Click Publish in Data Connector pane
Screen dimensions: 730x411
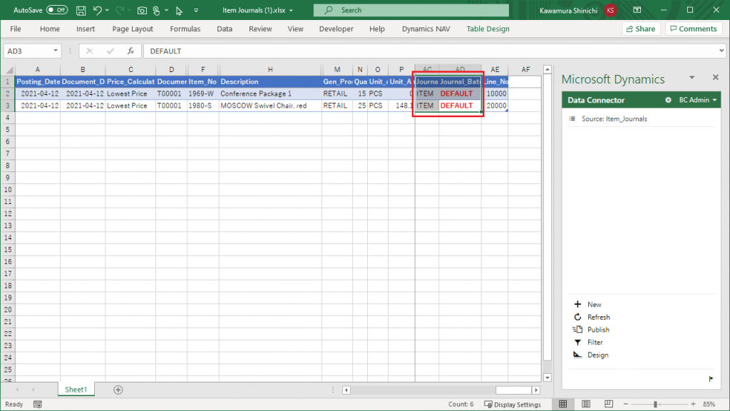tap(598, 330)
